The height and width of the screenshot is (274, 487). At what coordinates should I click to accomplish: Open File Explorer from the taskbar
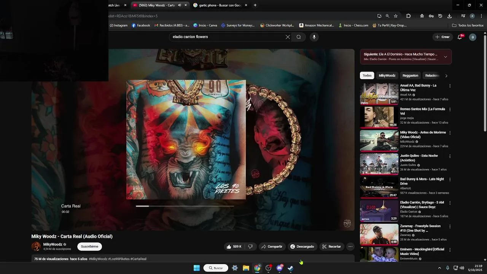click(246, 268)
